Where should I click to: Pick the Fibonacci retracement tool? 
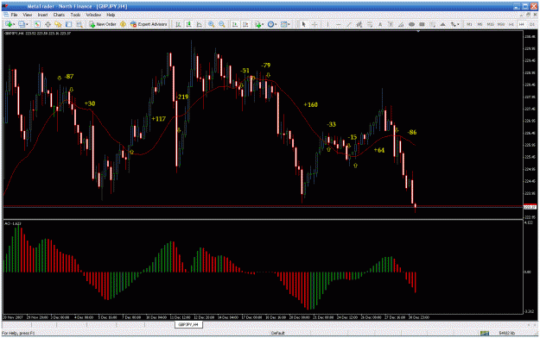(370, 24)
